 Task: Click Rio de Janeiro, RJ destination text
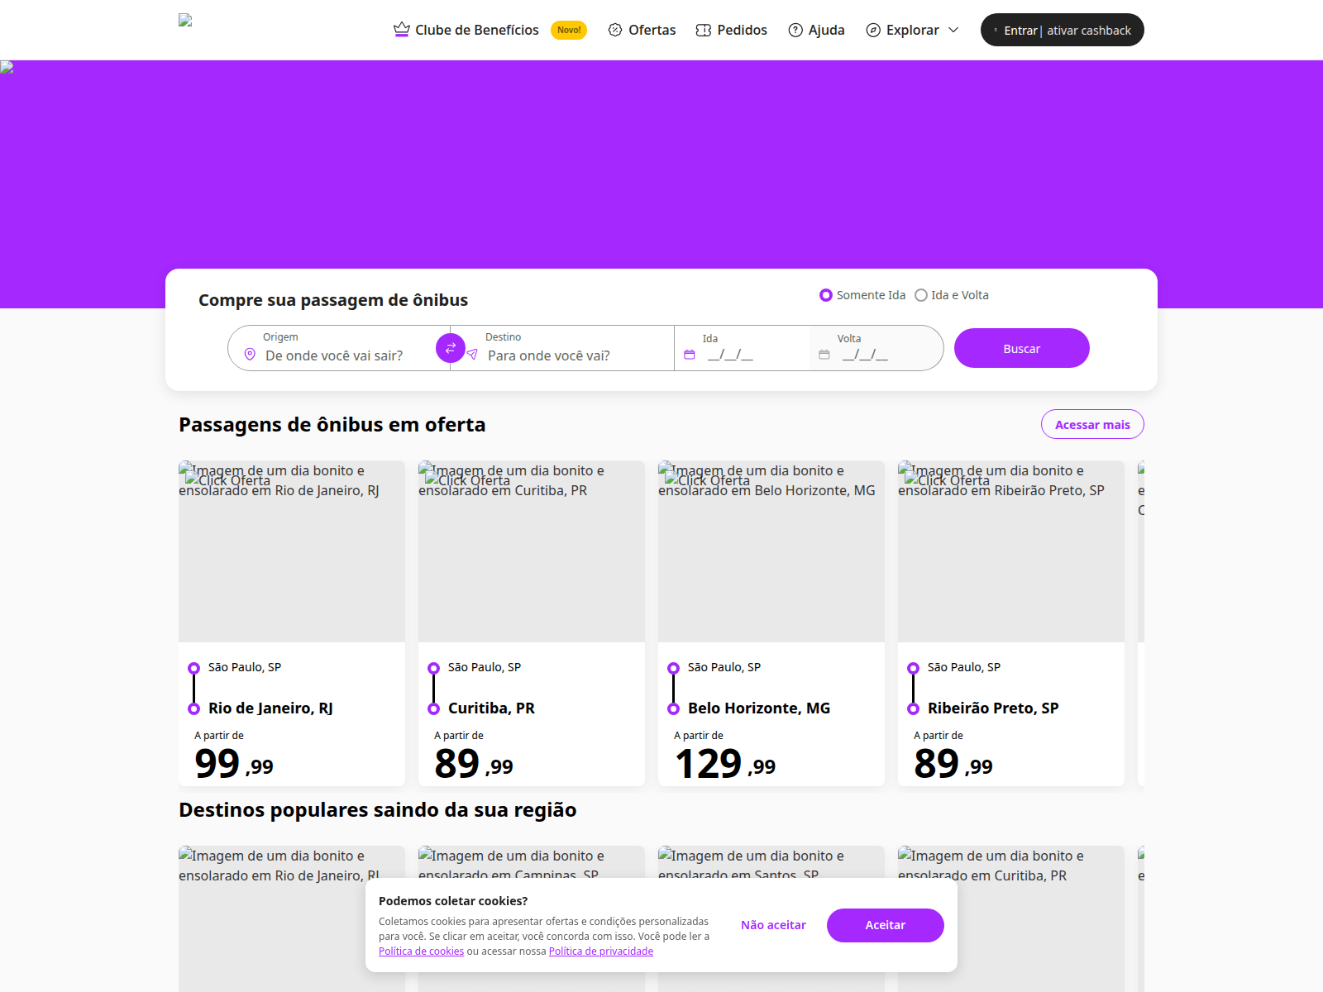[270, 708]
